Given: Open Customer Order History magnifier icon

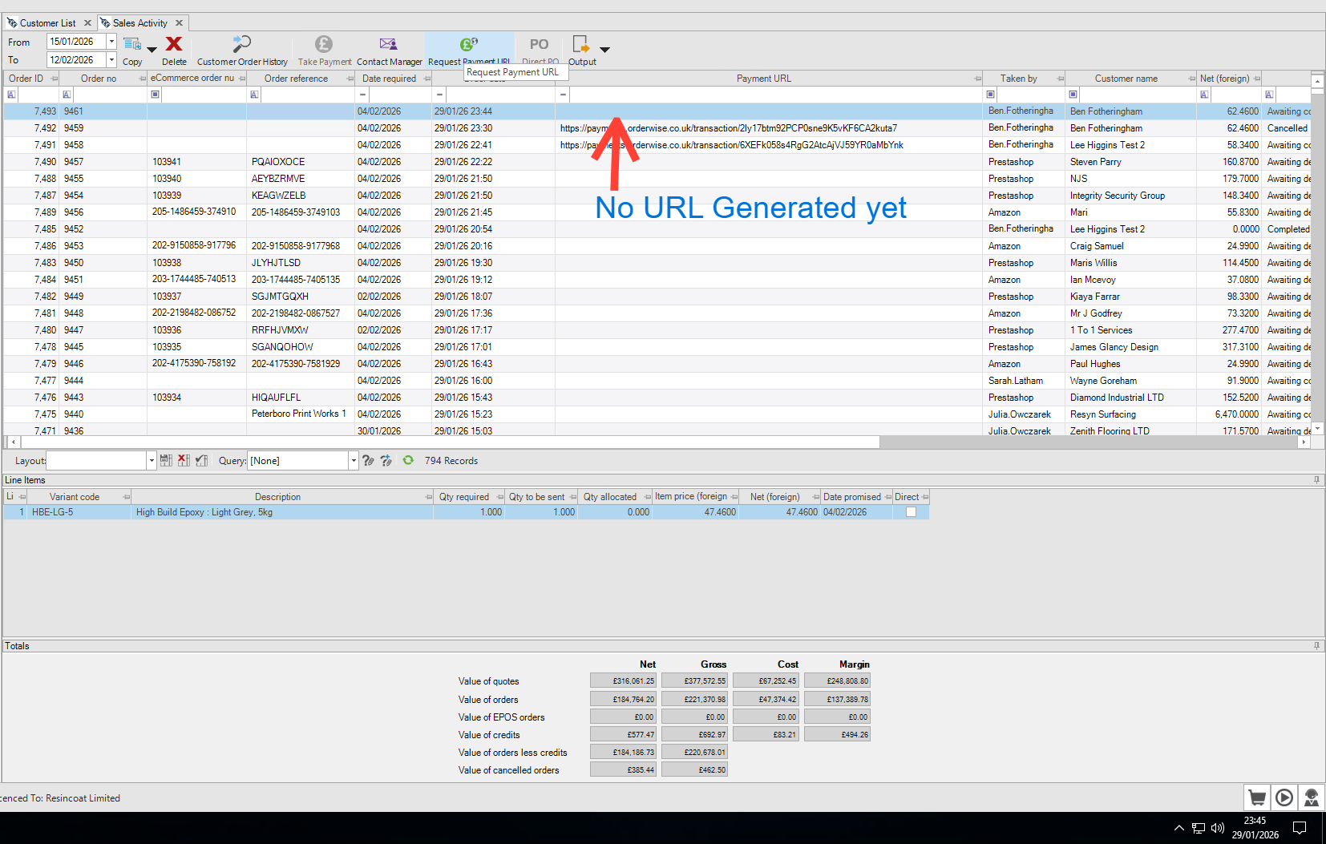Looking at the screenshot, I should coord(241,45).
